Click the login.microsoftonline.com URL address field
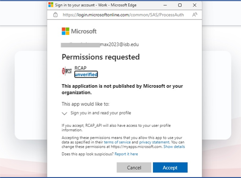Screen dimensions: 241x178 click(x=123, y=15)
